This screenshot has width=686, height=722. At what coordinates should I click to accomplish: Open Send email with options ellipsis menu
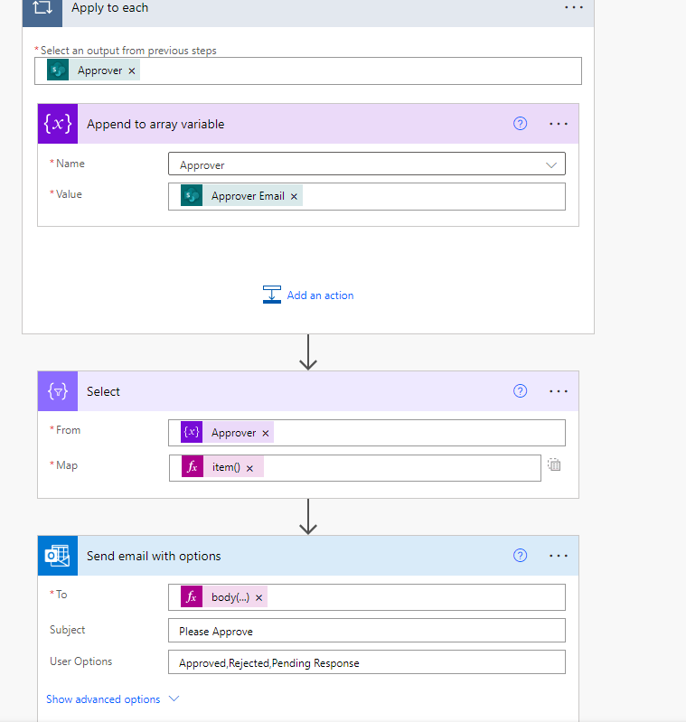(558, 556)
